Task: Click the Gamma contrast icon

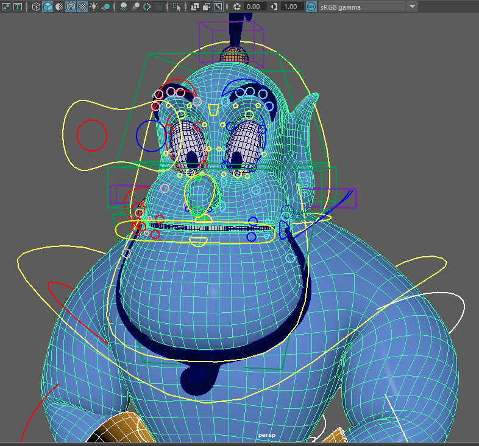Action: (274, 7)
